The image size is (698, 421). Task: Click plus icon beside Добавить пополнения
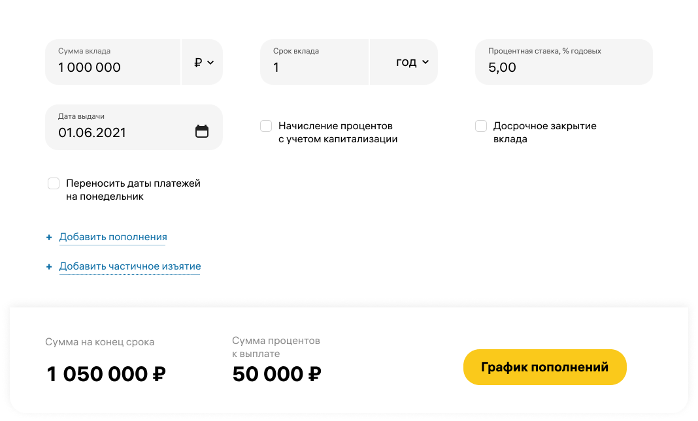(x=49, y=238)
